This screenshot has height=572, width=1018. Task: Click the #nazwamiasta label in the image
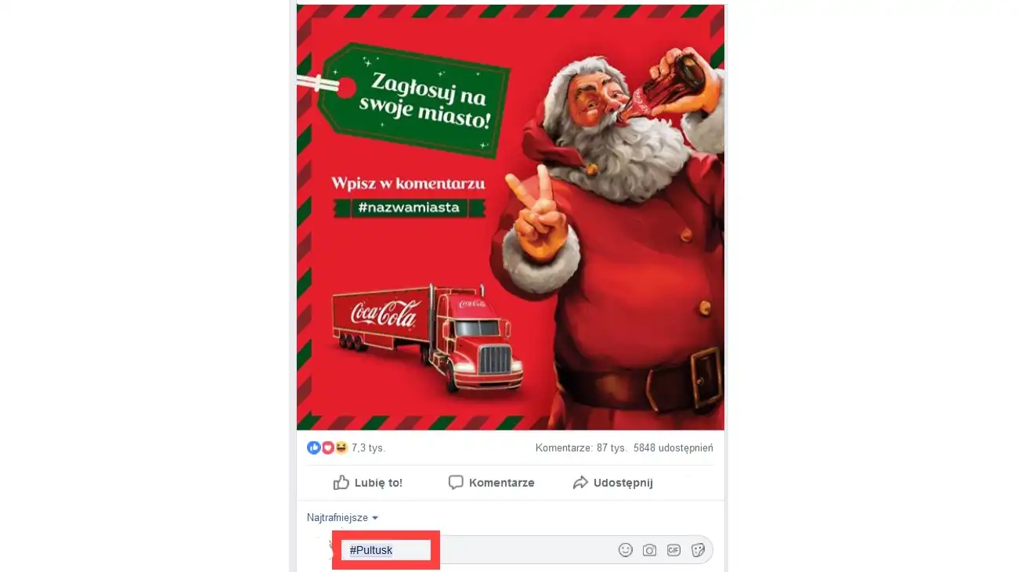[408, 207]
